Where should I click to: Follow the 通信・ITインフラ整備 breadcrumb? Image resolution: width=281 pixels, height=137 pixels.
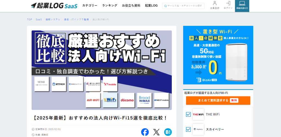coord(76,19)
